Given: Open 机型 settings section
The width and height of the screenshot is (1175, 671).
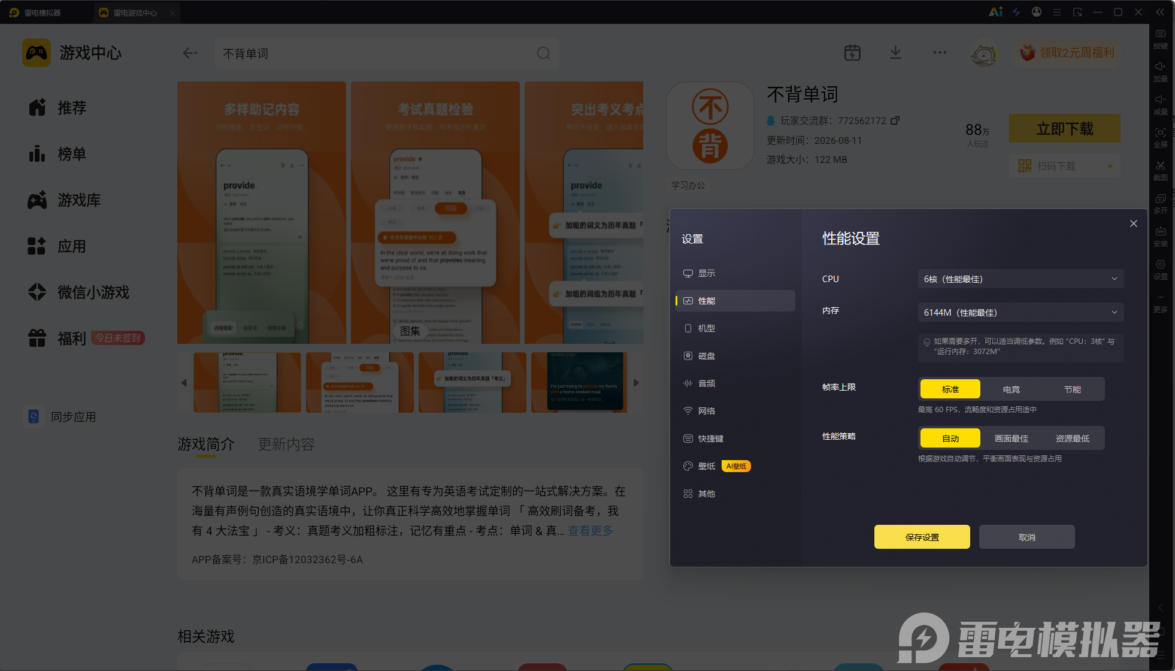Looking at the screenshot, I should tap(735, 328).
